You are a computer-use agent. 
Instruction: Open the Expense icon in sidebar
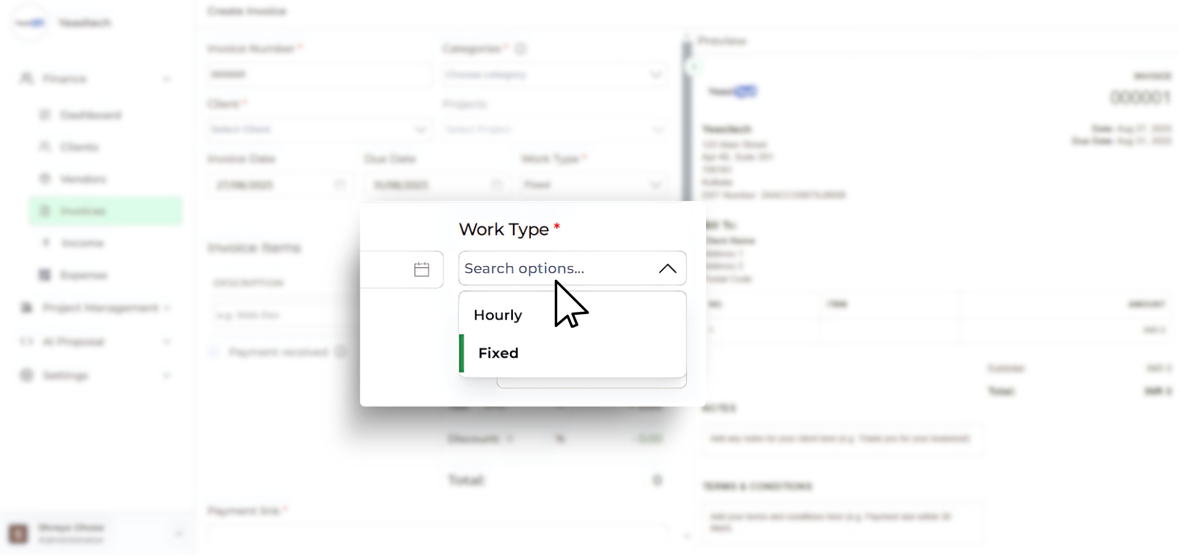(45, 275)
